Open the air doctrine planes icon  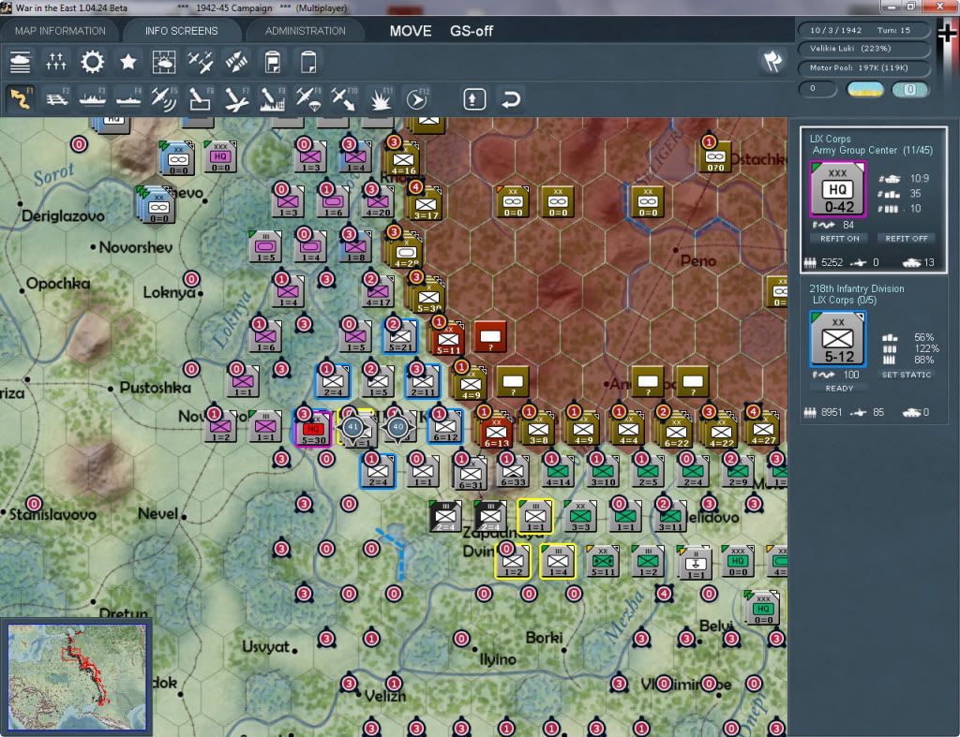tap(201, 62)
